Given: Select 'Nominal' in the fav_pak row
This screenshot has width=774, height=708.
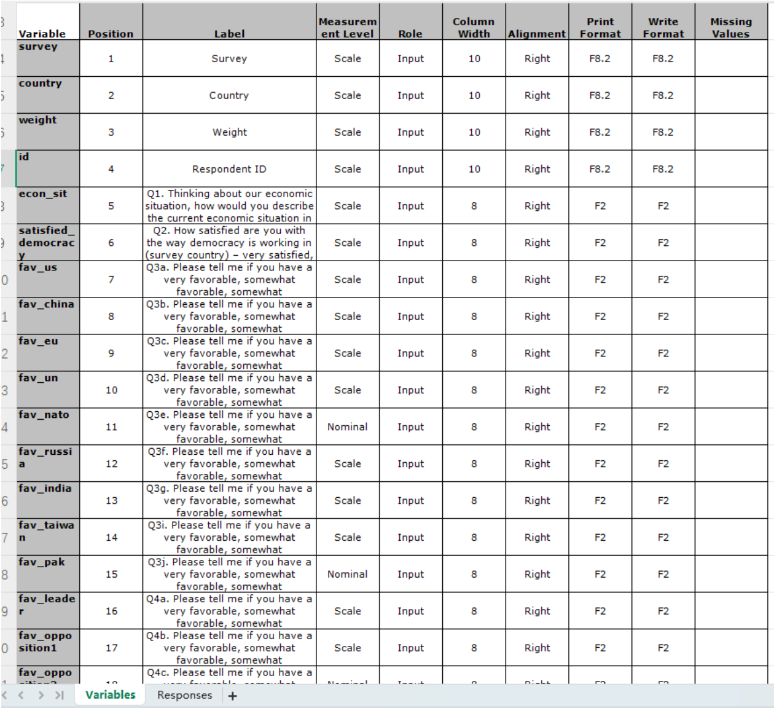Looking at the screenshot, I should (x=348, y=575).
